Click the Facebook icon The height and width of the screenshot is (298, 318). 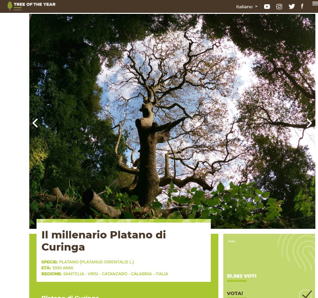point(302,6)
